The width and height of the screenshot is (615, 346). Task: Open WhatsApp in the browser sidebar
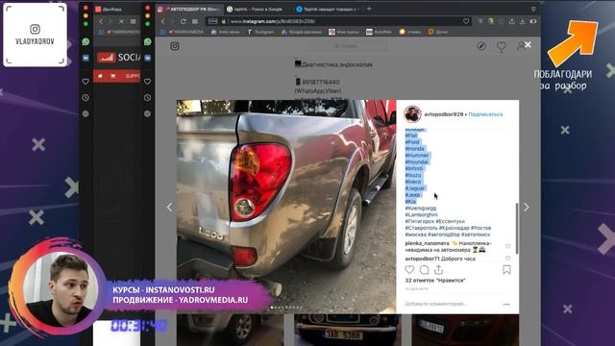coord(147,41)
